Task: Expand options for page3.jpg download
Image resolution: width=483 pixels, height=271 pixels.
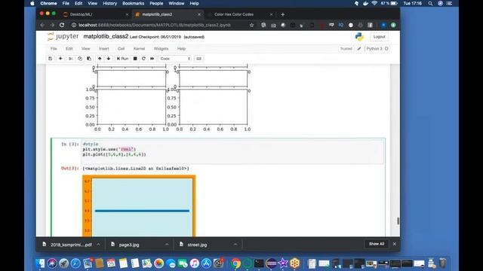Action: click(x=167, y=244)
